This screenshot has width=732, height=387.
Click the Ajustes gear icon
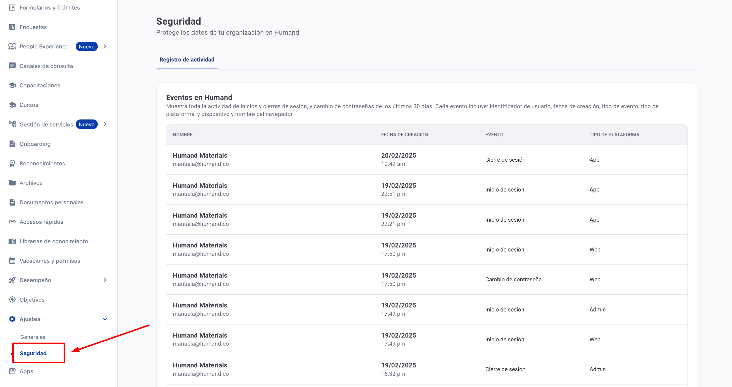click(x=12, y=319)
